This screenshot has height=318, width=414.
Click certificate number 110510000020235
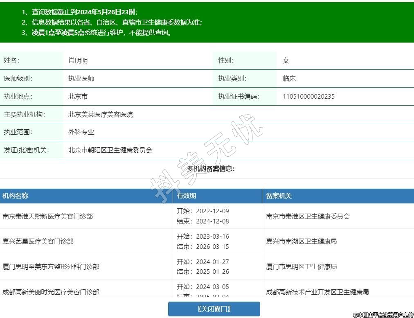coord(308,97)
